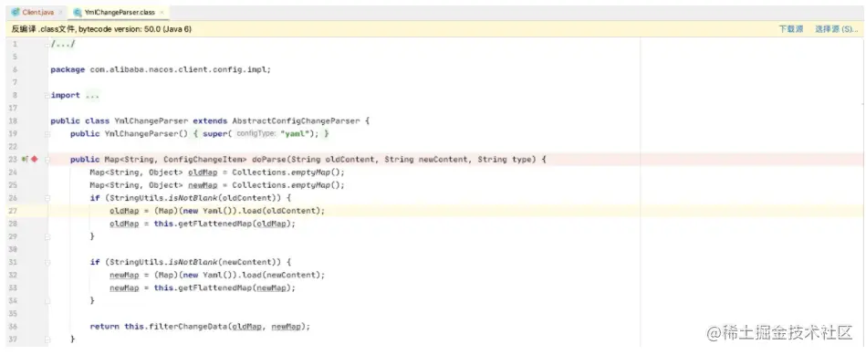
Task: Expand the YmlChangeParser constructor fold on line 19
Action: (47, 134)
